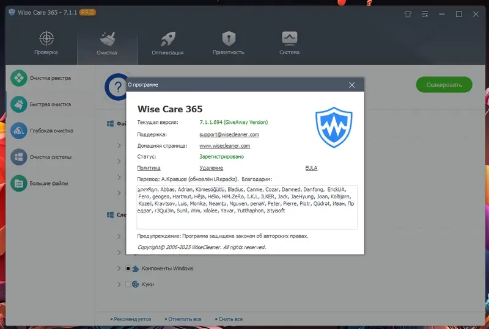
Task: Click the skin (t-shirt) icon in title bar
Action: [408, 14]
